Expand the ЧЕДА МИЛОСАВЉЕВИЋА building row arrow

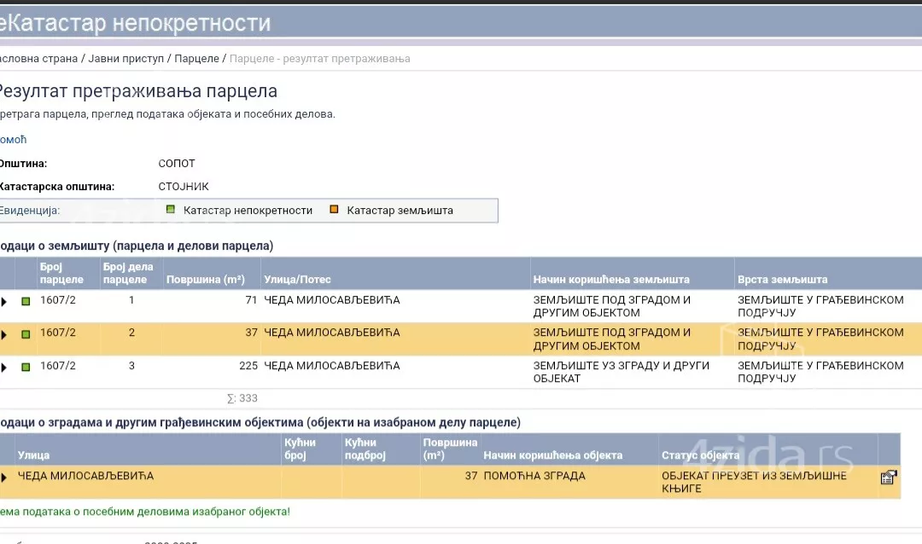tap(4, 477)
